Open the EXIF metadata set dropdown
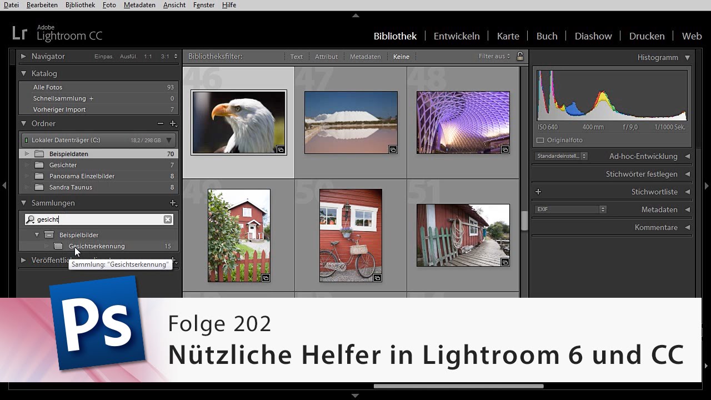The image size is (711, 400). [x=570, y=209]
